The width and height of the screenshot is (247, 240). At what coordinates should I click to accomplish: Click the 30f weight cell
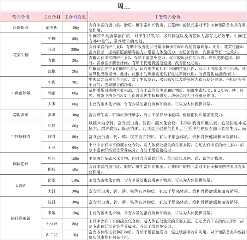[x=74, y=82]
